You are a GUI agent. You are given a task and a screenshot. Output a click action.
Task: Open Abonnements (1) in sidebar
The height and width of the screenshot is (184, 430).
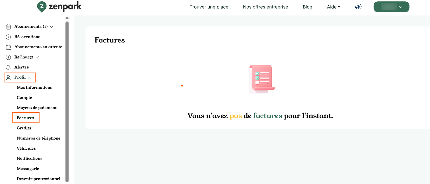31,27
